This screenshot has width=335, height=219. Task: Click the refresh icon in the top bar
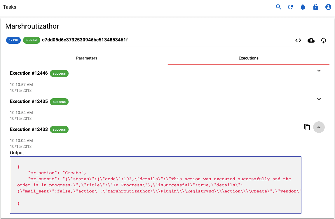point(290,7)
